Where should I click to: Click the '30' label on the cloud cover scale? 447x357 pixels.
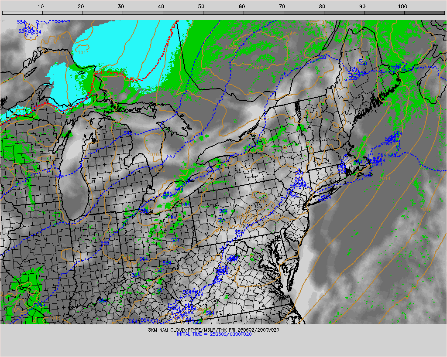coord(121,7)
